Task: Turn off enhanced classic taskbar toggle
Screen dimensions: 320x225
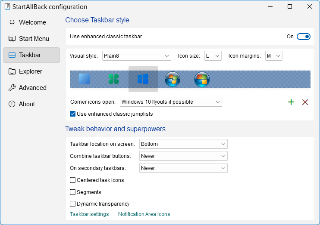Action: pyautogui.click(x=304, y=37)
